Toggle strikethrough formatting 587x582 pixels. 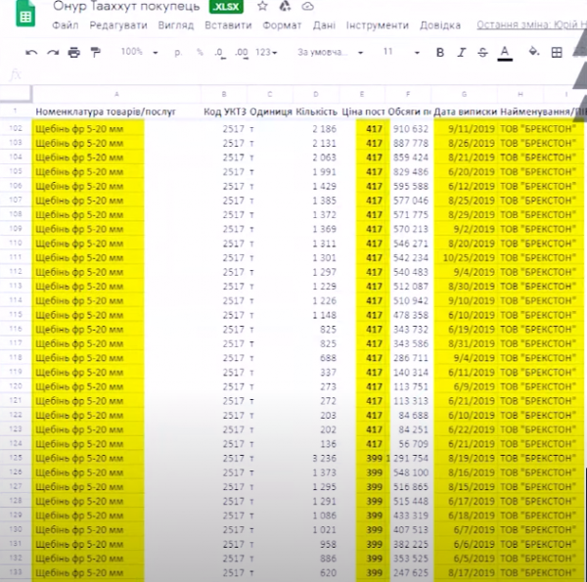click(x=483, y=53)
